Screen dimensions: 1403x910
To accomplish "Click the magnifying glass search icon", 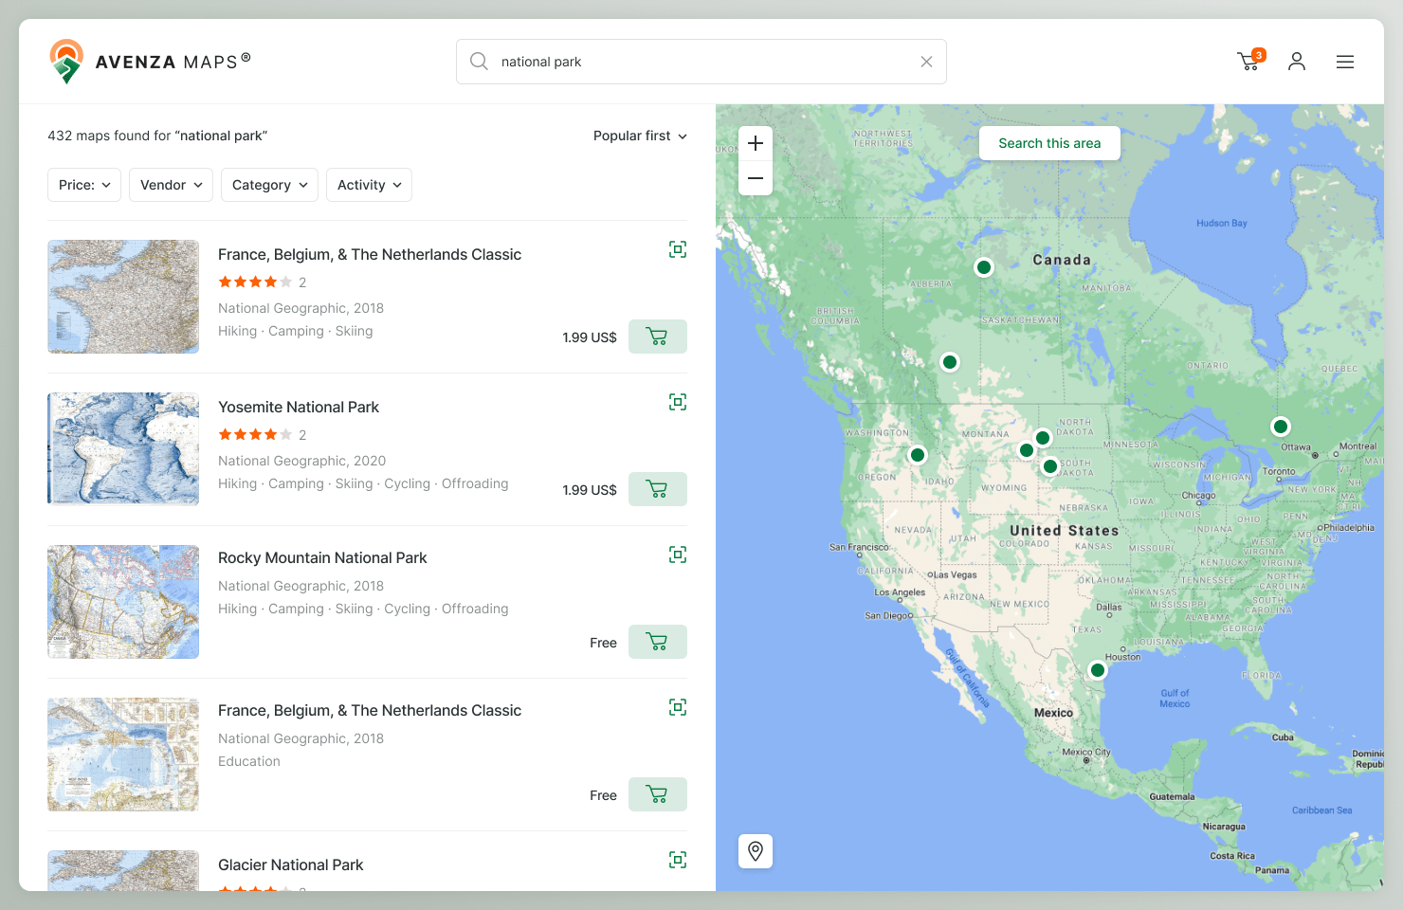I will (479, 62).
